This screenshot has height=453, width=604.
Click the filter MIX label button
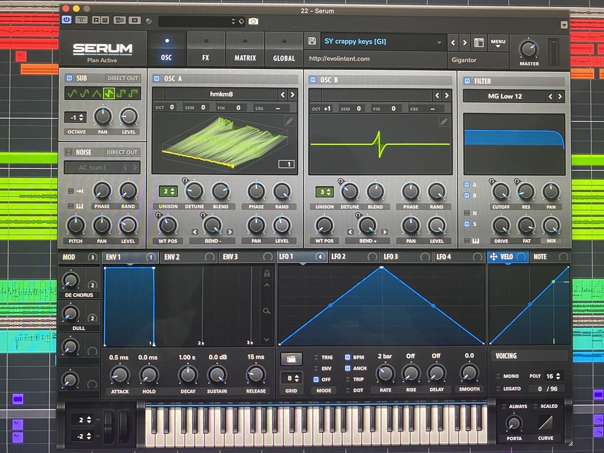[x=551, y=241]
